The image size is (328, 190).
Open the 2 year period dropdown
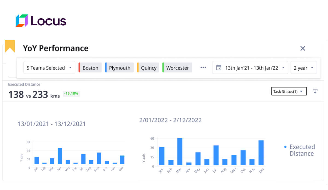click(x=304, y=68)
